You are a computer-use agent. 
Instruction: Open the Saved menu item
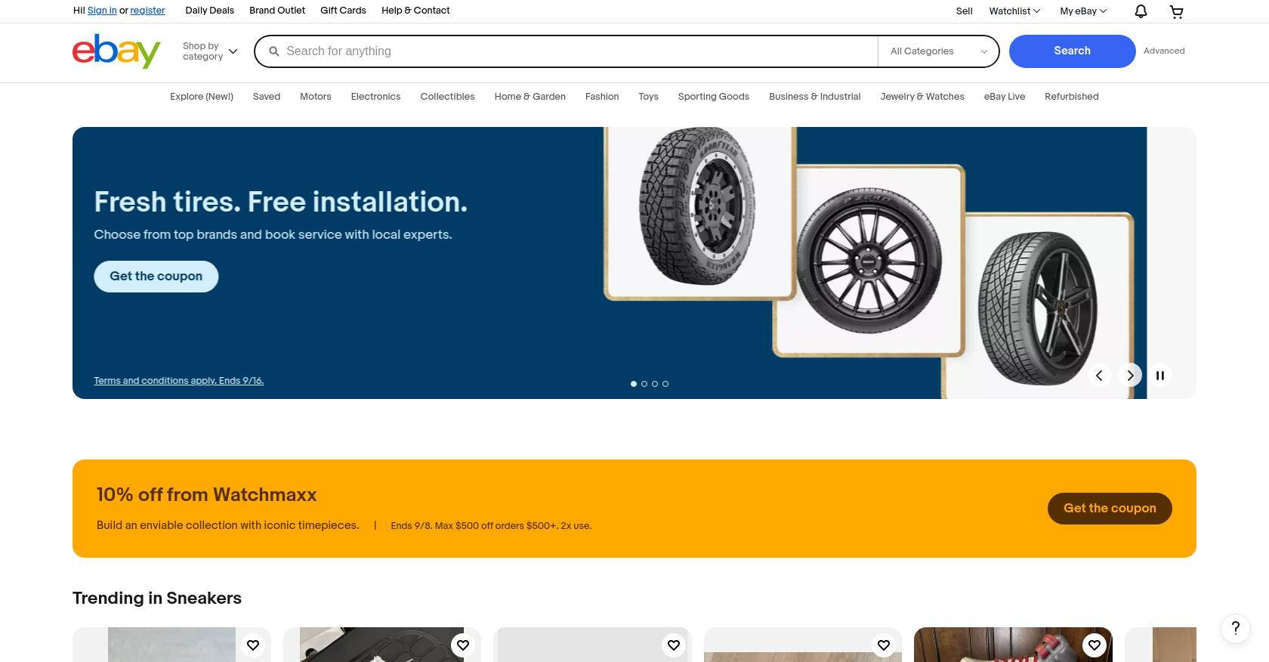pyautogui.click(x=267, y=97)
